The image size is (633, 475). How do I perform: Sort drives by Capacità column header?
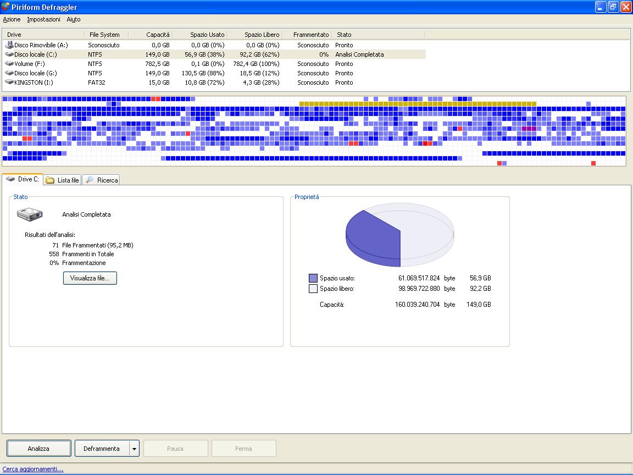150,35
